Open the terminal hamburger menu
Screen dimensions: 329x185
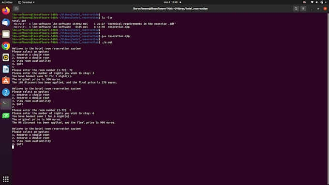pyautogui.click(x=303, y=9)
